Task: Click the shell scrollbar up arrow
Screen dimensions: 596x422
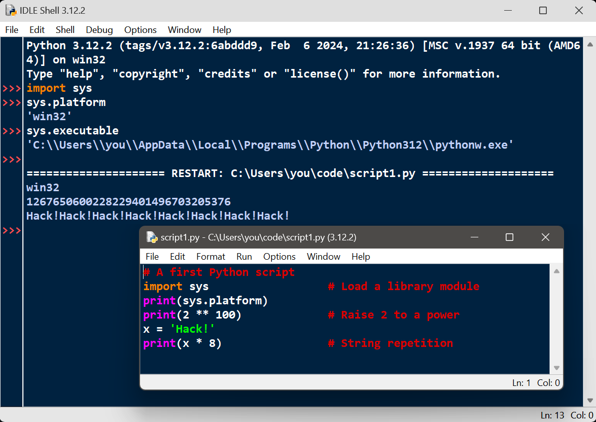Action: 590,45
